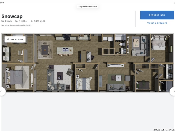
Task: Click the map pin icon beside Find a Retailer
Action: point(148,23)
